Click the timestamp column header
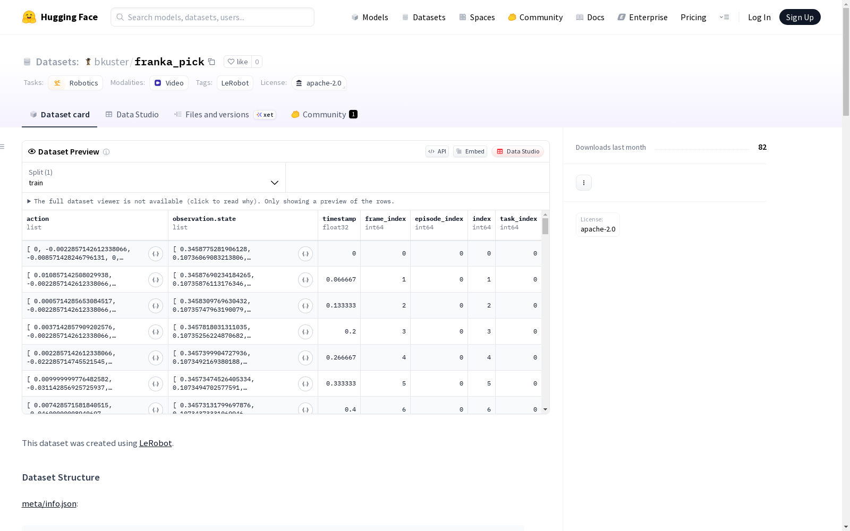 (x=339, y=225)
